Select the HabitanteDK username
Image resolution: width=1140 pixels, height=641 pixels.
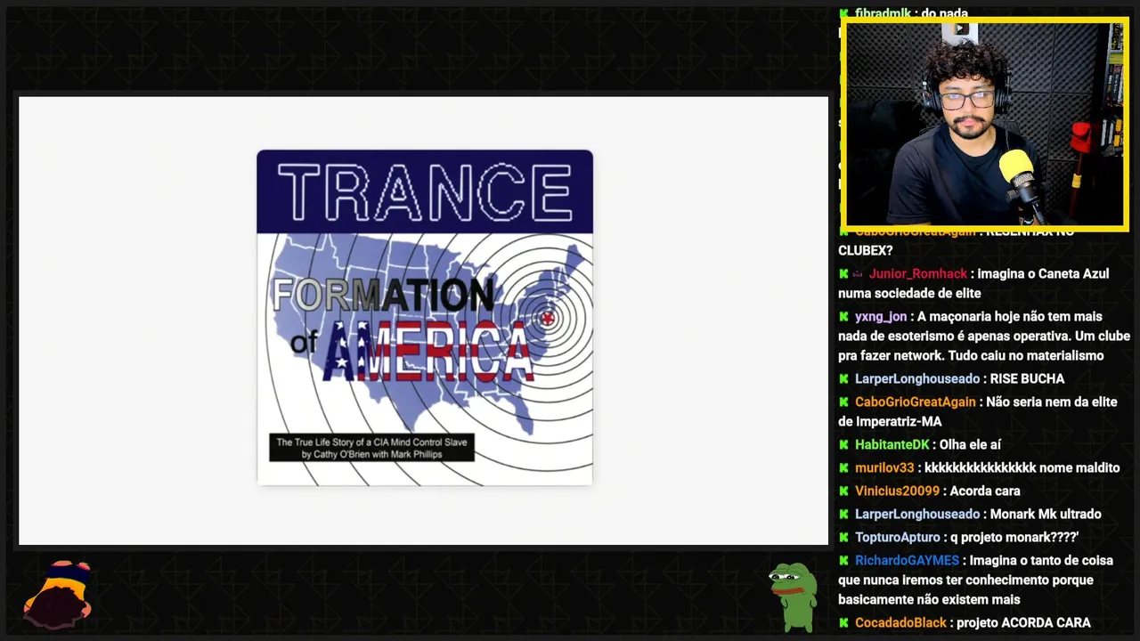892,444
